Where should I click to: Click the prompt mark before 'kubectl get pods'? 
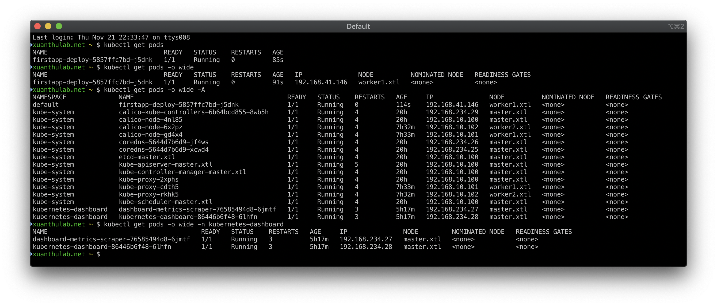pyautogui.click(x=32, y=45)
